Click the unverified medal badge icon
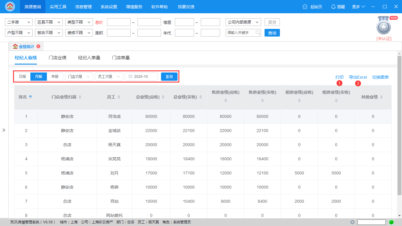 tap(383, 26)
